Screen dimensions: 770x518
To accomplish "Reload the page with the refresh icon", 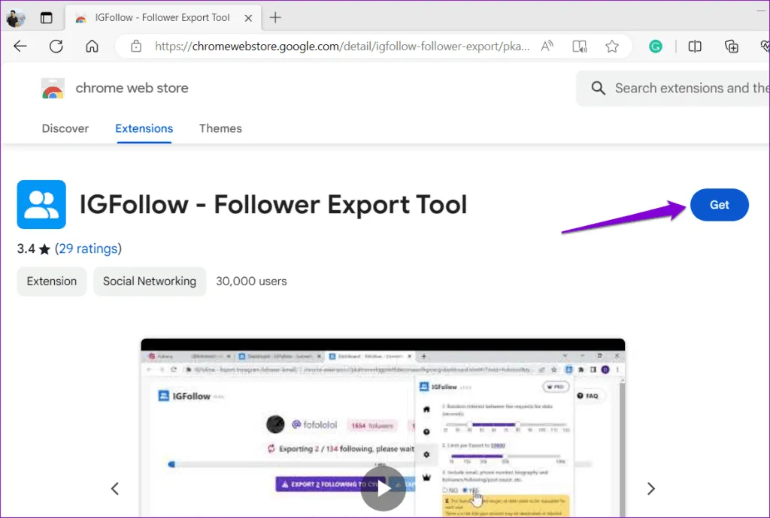I will [56, 47].
